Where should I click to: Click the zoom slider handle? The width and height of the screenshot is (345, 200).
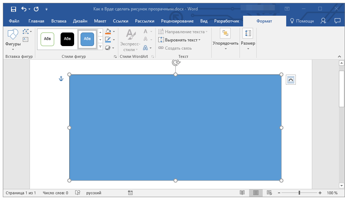click(x=299, y=193)
